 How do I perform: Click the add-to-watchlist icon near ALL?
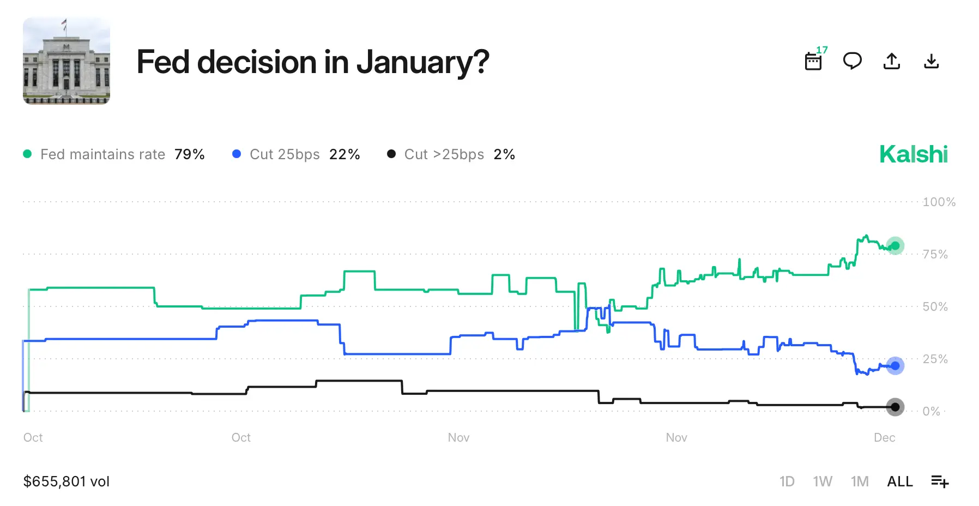pos(940,481)
